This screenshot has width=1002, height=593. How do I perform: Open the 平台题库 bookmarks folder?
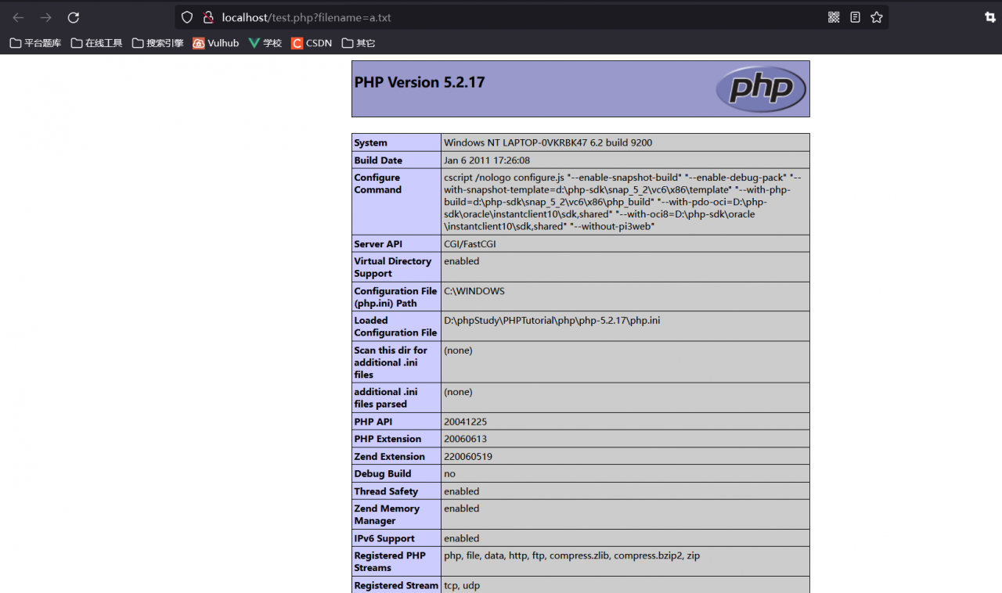click(x=35, y=43)
